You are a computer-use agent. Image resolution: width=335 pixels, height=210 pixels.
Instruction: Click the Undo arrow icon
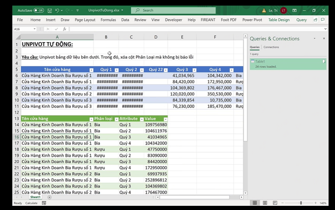point(57,10)
